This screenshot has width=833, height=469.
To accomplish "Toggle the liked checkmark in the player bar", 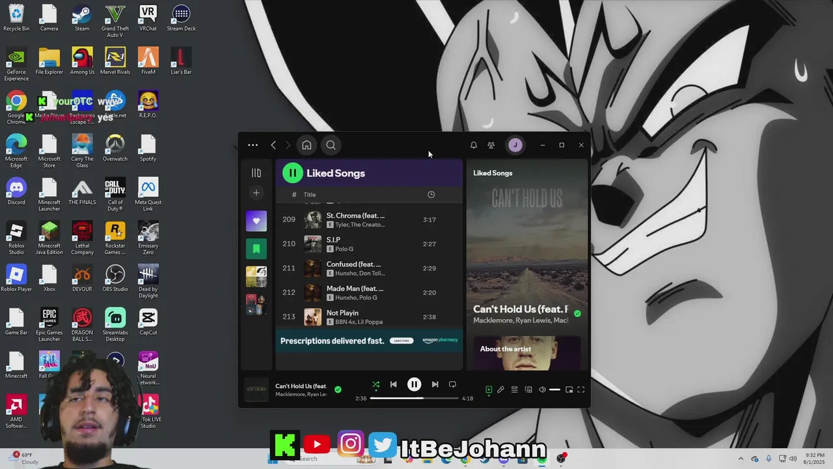I will pyautogui.click(x=338, y=390).
